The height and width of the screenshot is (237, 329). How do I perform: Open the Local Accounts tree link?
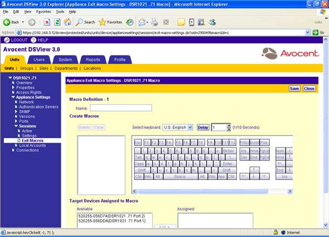(x=32, y=145)
